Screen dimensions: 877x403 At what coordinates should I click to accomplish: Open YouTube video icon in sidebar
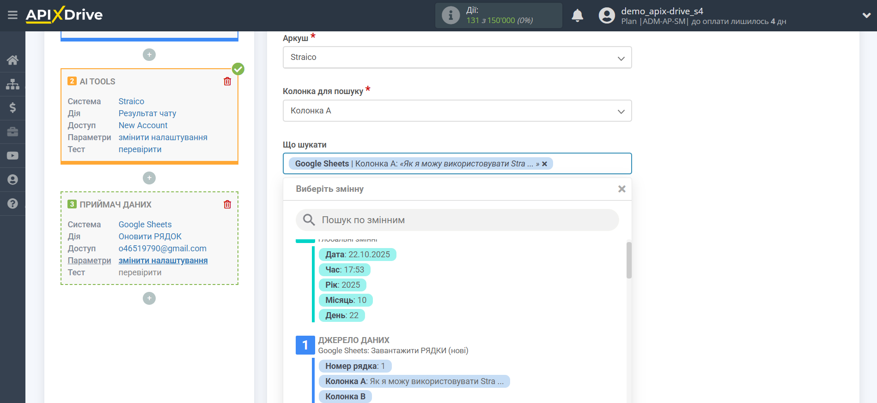[12, 156]
